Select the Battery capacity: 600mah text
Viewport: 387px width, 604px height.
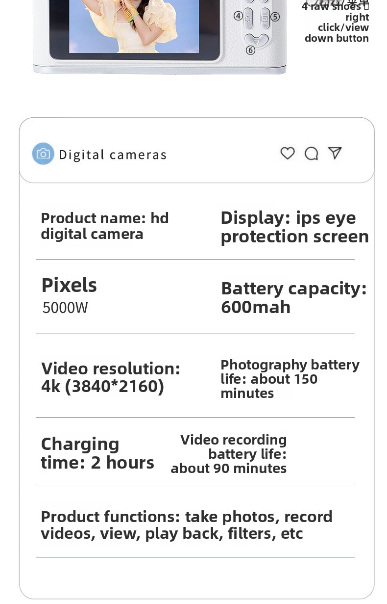[294, 298]
